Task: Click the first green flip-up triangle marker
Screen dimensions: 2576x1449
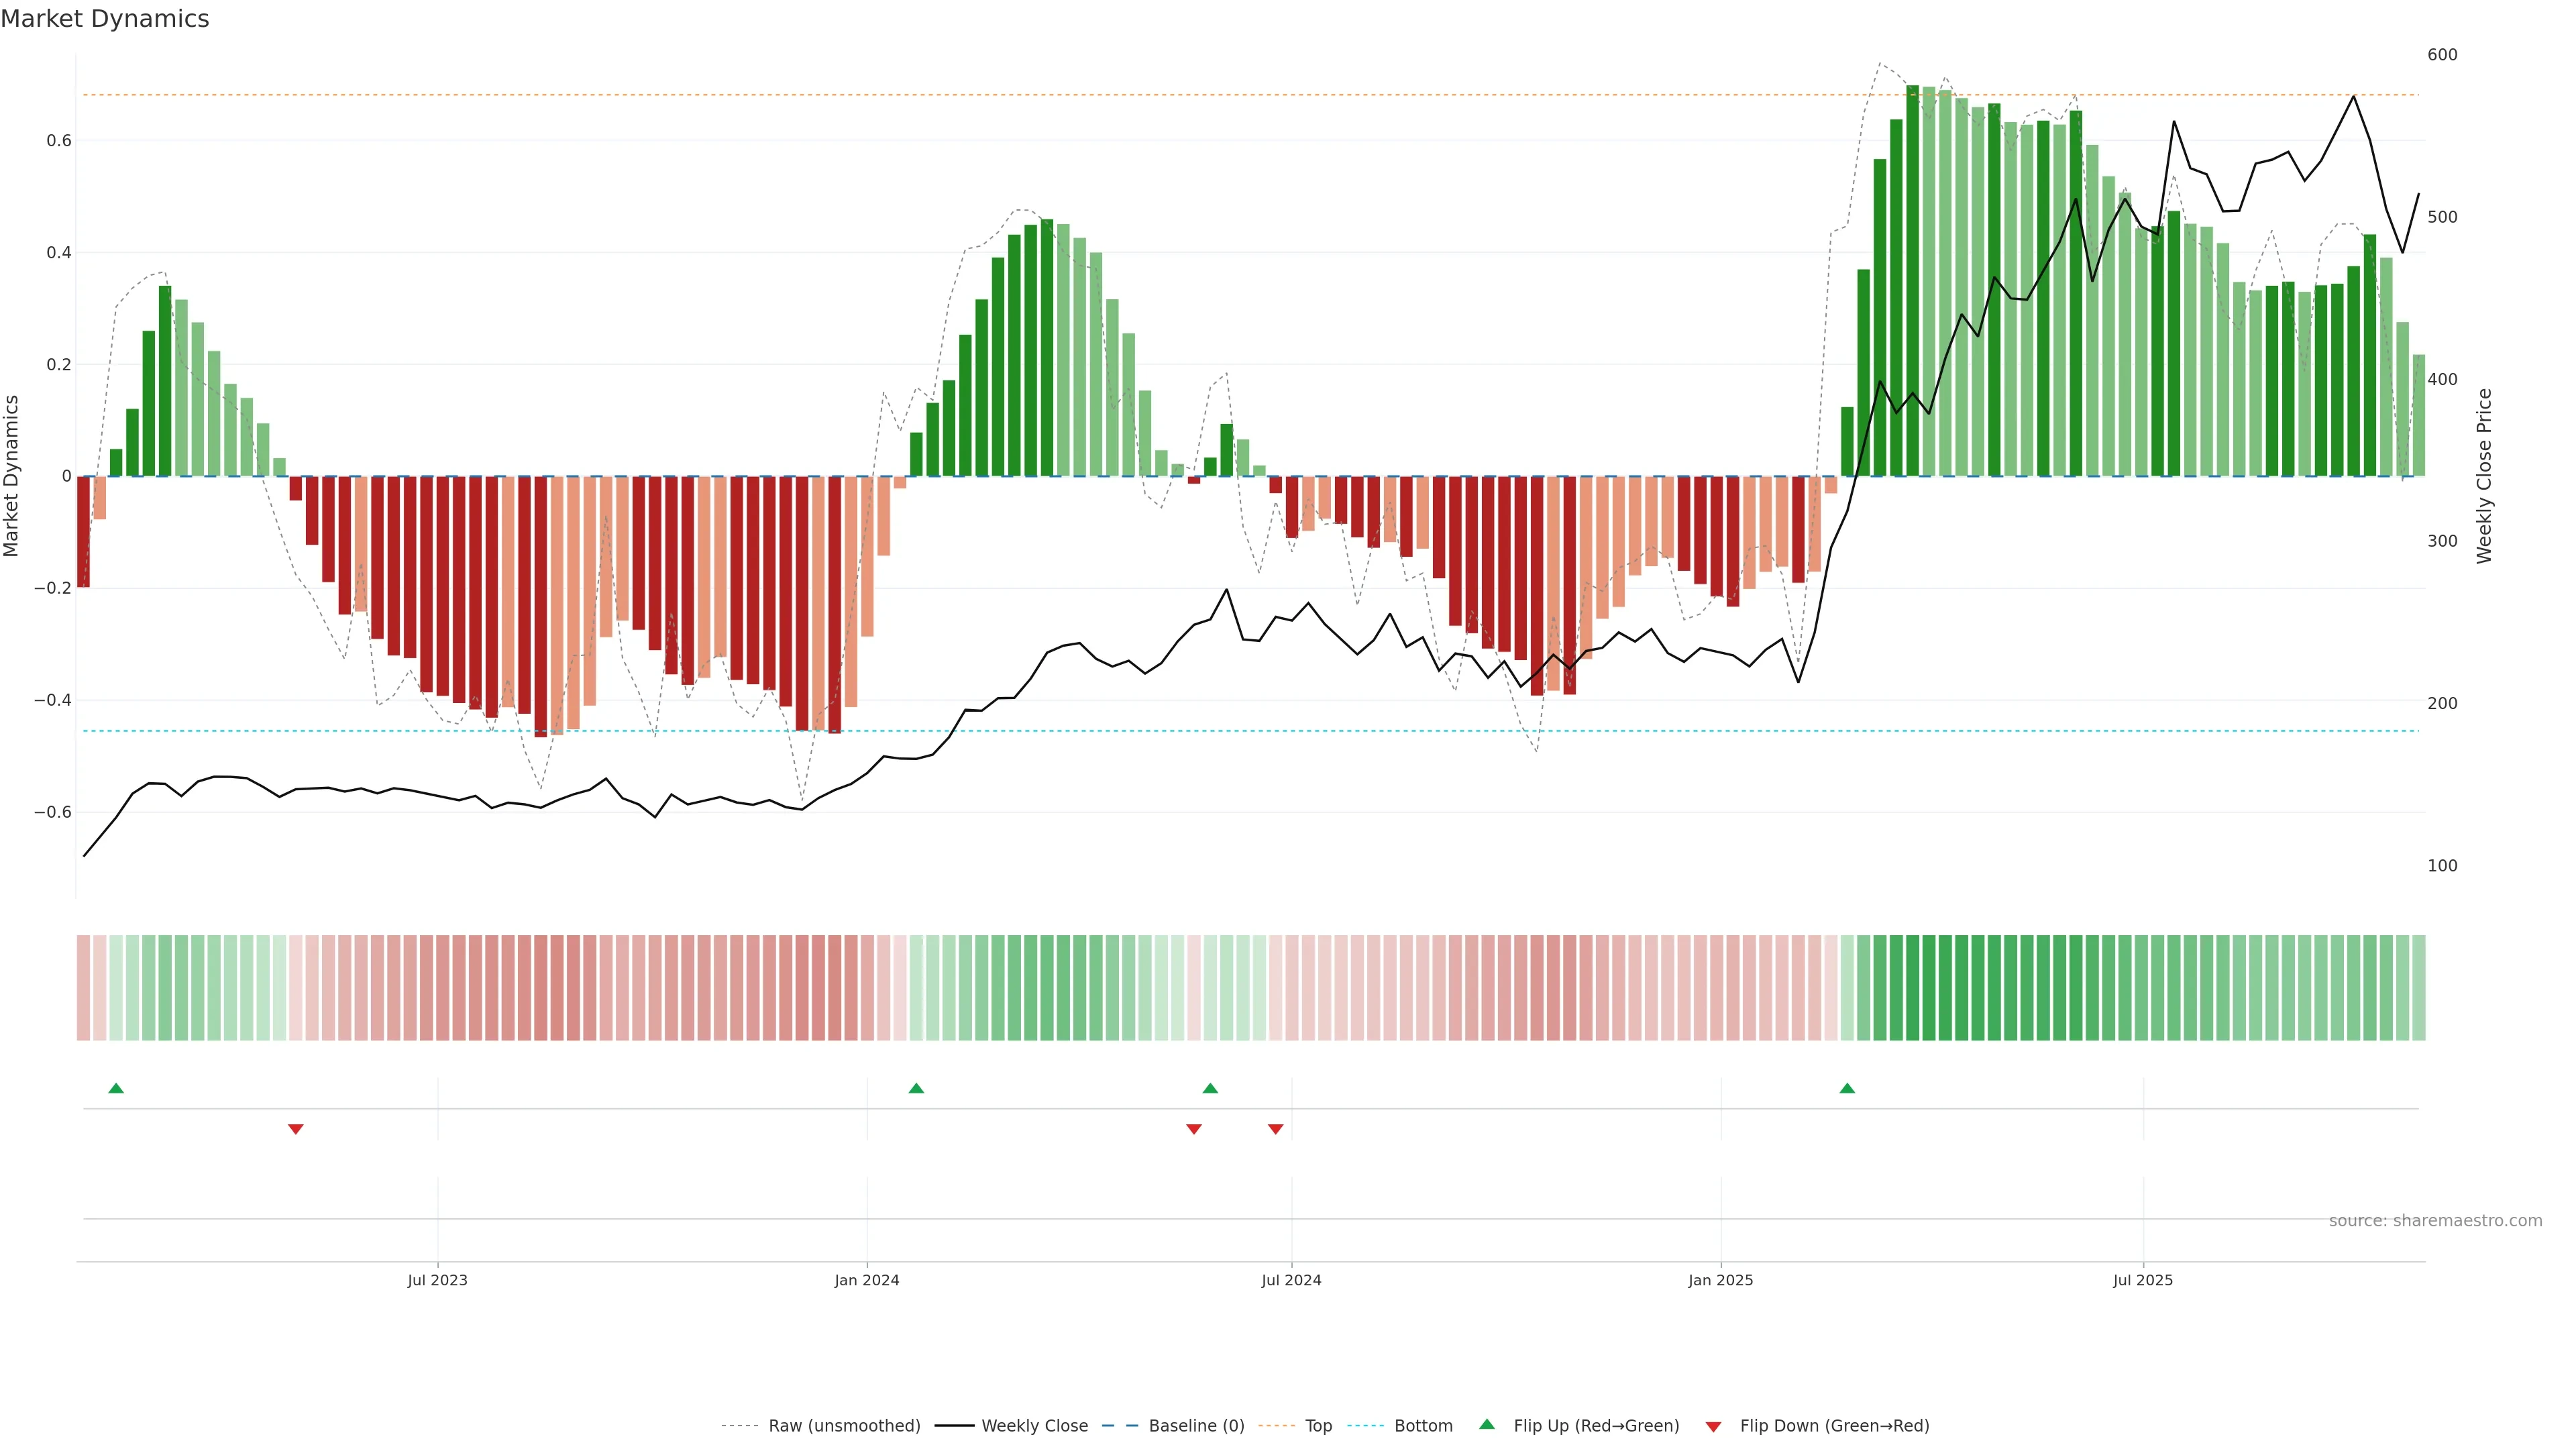Action: click(116, 1088)
